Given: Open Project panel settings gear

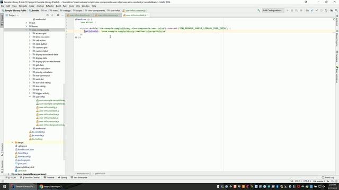Looking at the screenshot, I should (58, 15).
